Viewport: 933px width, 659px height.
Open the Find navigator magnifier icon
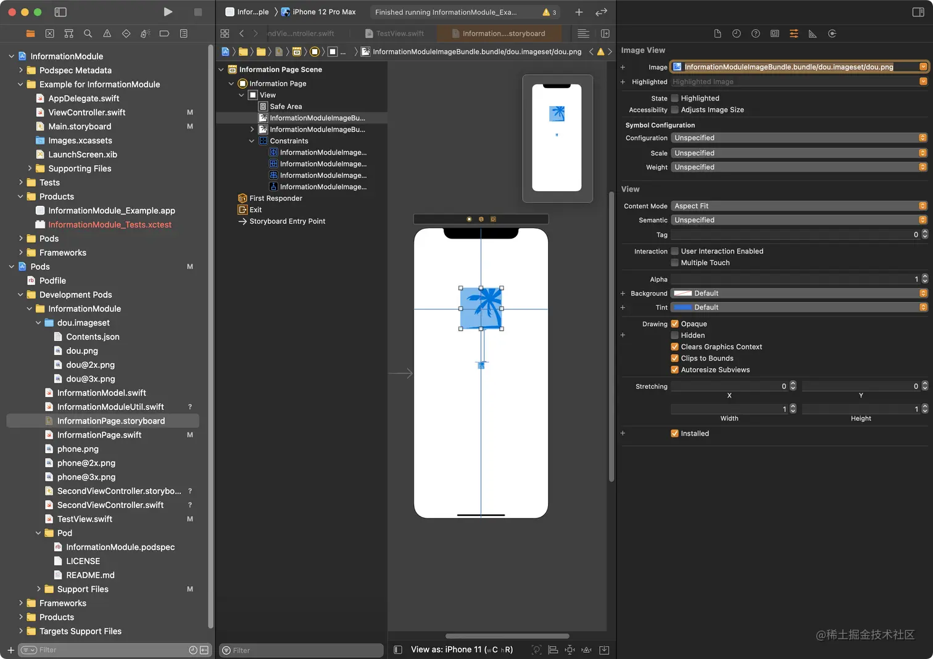click(x=88, y=33)
